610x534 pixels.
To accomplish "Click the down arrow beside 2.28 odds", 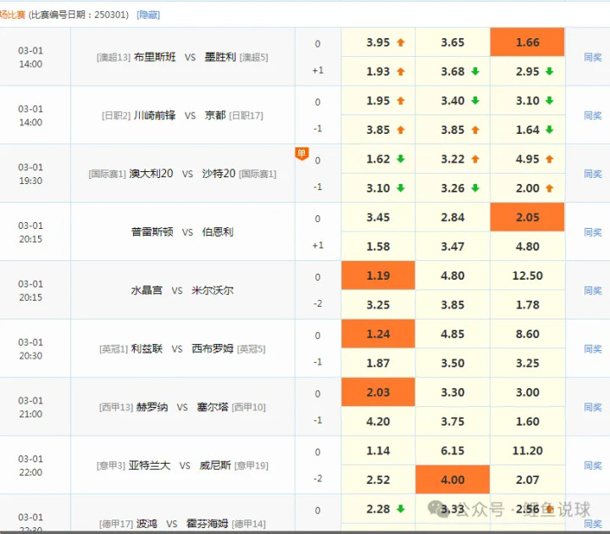I will pyautogui.click(x=400, y=509).
